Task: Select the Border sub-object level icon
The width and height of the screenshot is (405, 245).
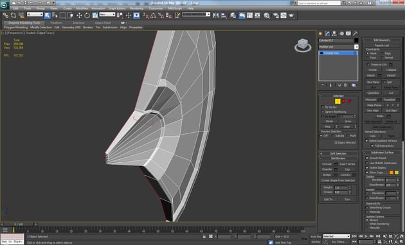Action: (337, 101)
